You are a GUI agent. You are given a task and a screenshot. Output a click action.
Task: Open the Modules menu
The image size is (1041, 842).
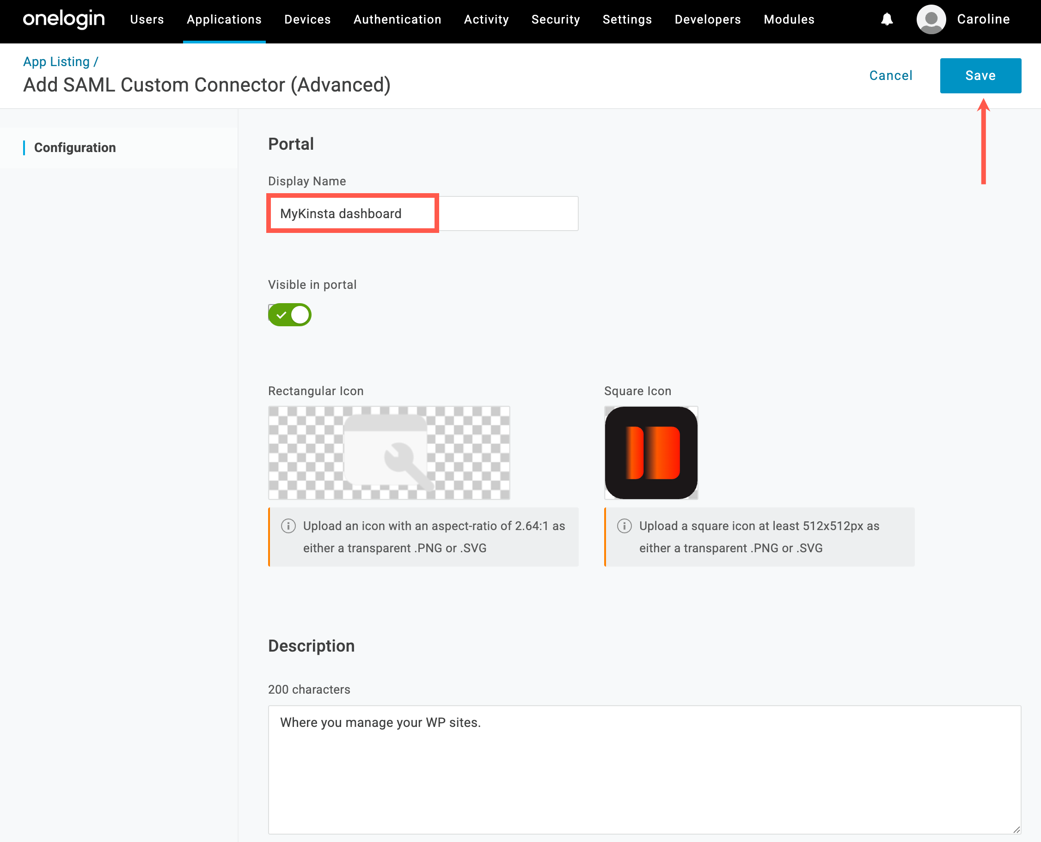tap(789, 19)
